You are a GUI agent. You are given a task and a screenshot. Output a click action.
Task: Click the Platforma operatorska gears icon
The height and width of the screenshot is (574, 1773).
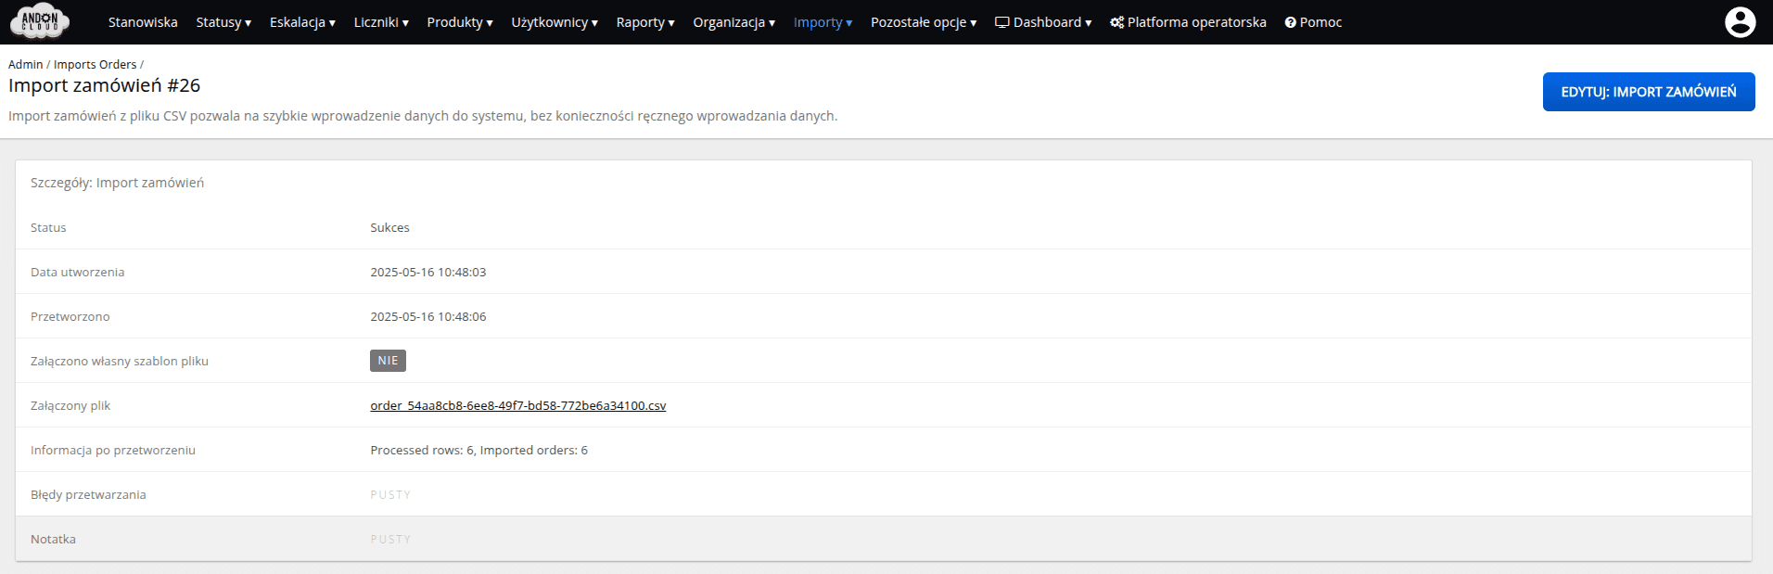click(x=1116, y=22)
